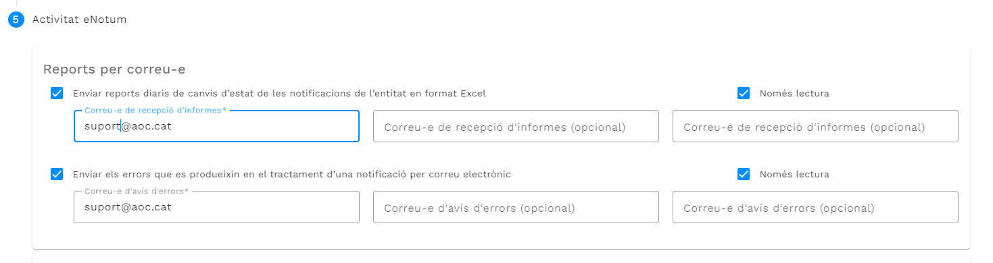Open the Activitat eNotum step label
The image size is (993, 263).
(x=80, y=20)
